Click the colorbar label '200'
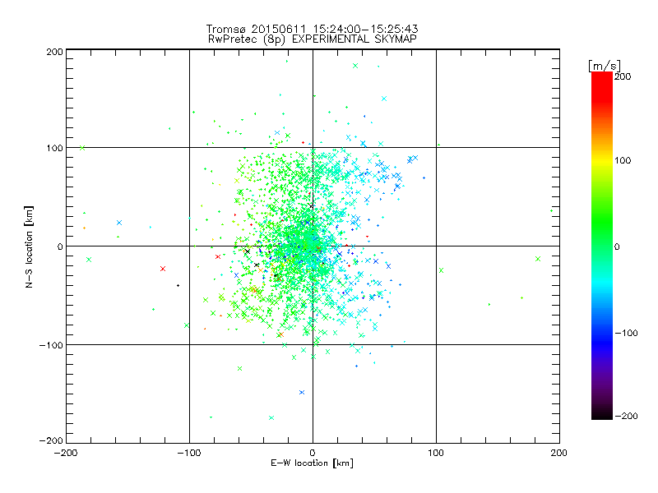Screen dimensions: 658x493 [623, 76]
